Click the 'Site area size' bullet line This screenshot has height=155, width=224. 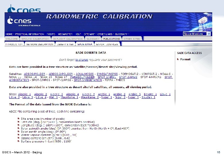click(x=43, y=119)
